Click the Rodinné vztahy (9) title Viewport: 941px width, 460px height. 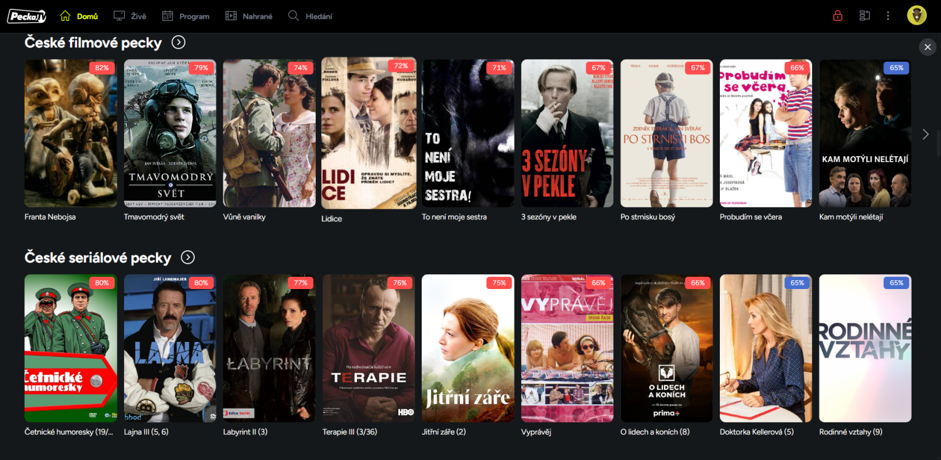851,432
